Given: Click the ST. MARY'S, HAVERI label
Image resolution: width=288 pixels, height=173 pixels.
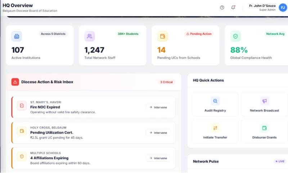Looking at the screenshot, I should [46, 102].
